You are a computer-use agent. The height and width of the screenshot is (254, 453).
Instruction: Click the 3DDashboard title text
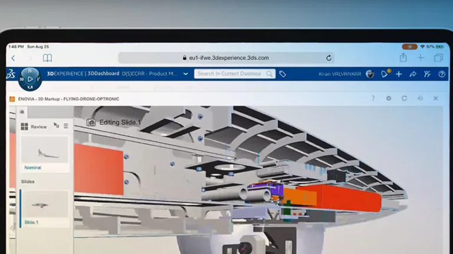pyautogui.click(x=103, y=73)
